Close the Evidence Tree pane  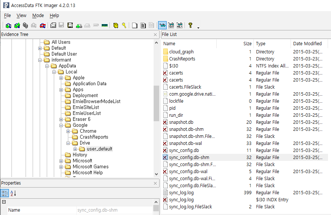pyautogui.click(x=155, y=34)
